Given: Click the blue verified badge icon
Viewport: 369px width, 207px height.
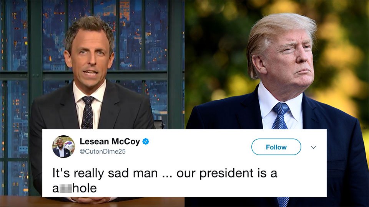Looking at the screenshot, I should click(x=146, y=141).
